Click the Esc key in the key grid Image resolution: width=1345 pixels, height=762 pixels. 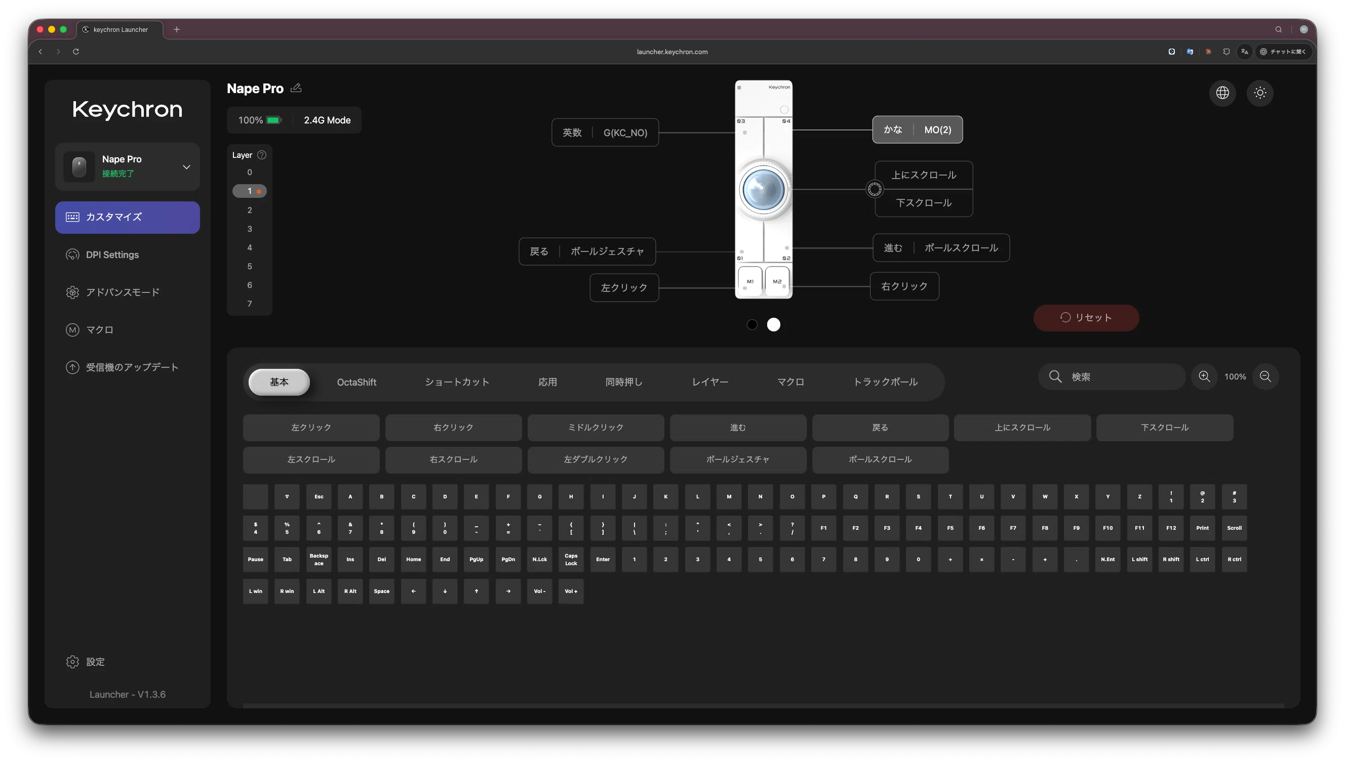click(319, 497)
